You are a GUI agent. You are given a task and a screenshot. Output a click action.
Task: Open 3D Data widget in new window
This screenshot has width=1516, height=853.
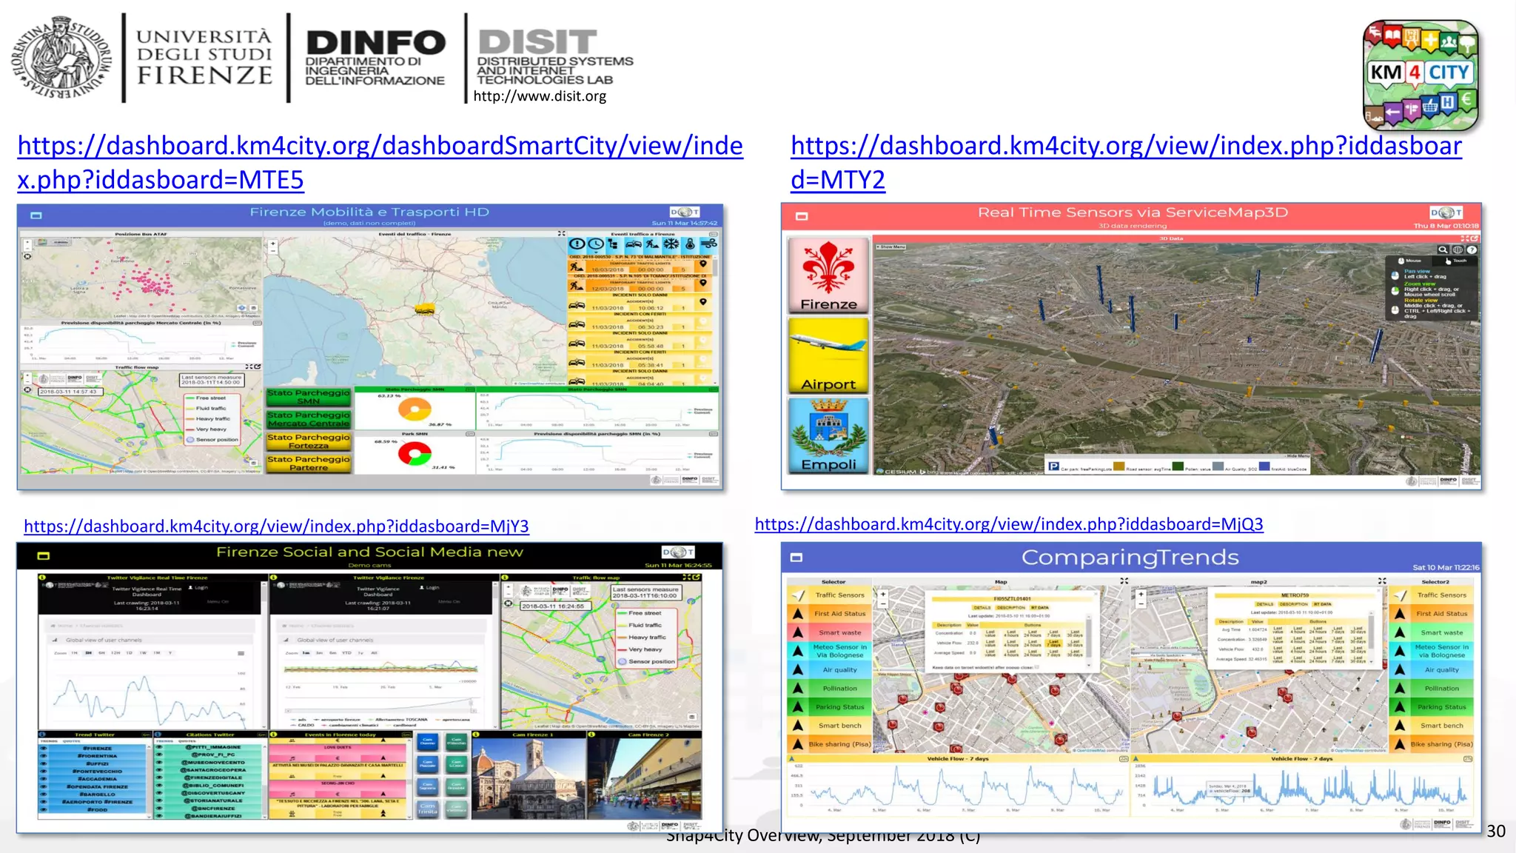click(1475, 238)
